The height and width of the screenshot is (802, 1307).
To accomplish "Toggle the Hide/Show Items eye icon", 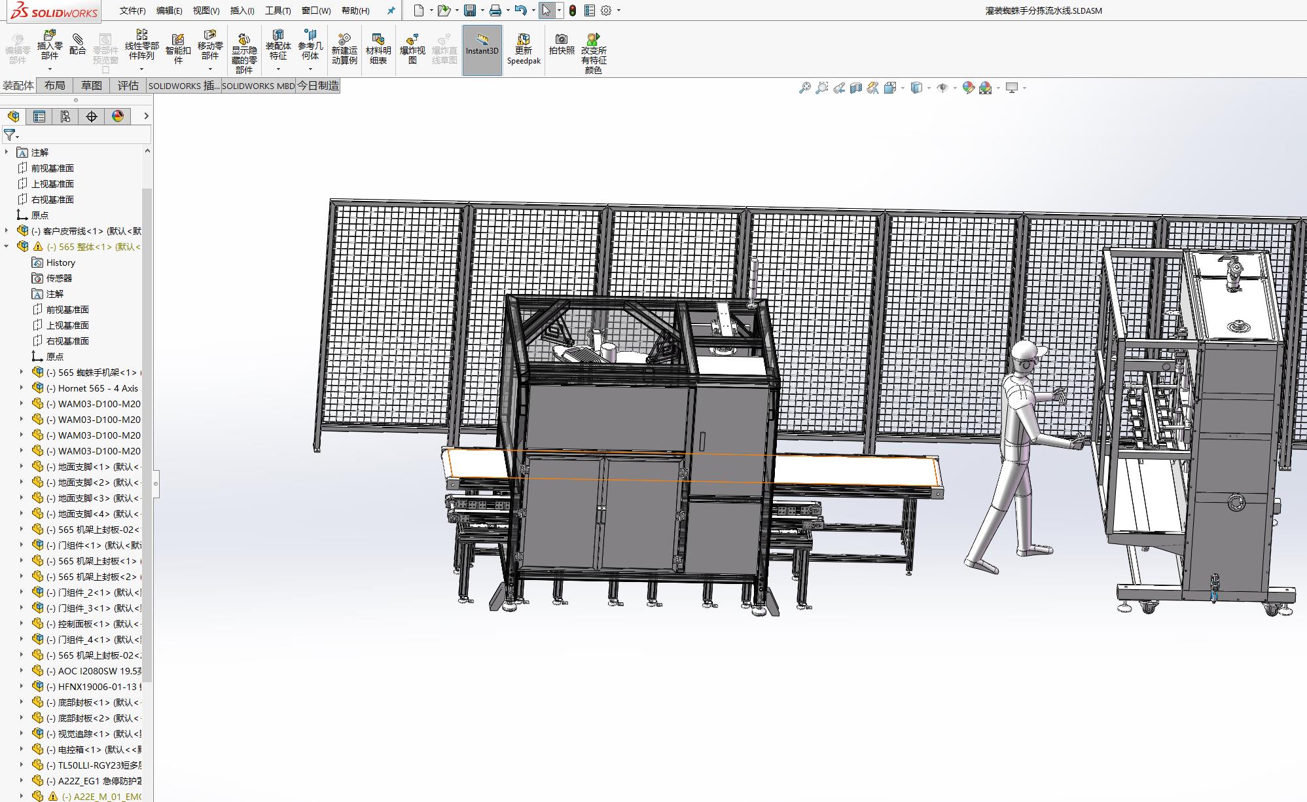I will pos(942,88).
